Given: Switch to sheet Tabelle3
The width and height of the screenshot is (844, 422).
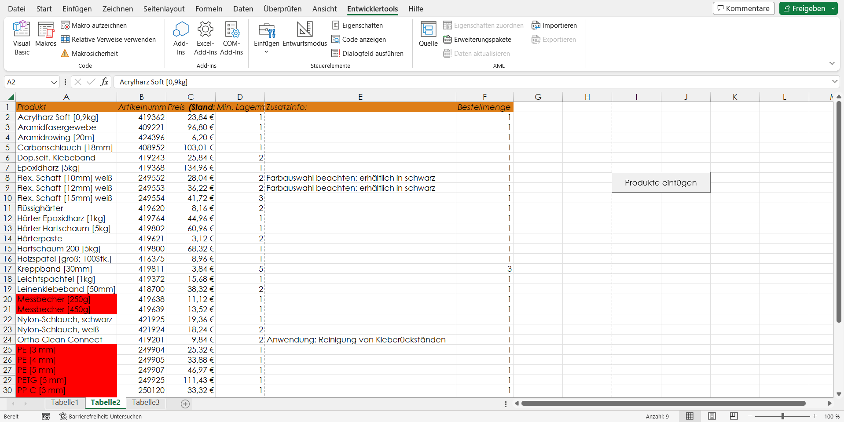Looking at the screenshot, I should [146, 403].
